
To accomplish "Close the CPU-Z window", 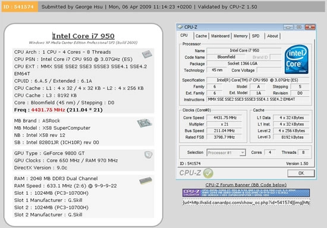I will point(310,27).
